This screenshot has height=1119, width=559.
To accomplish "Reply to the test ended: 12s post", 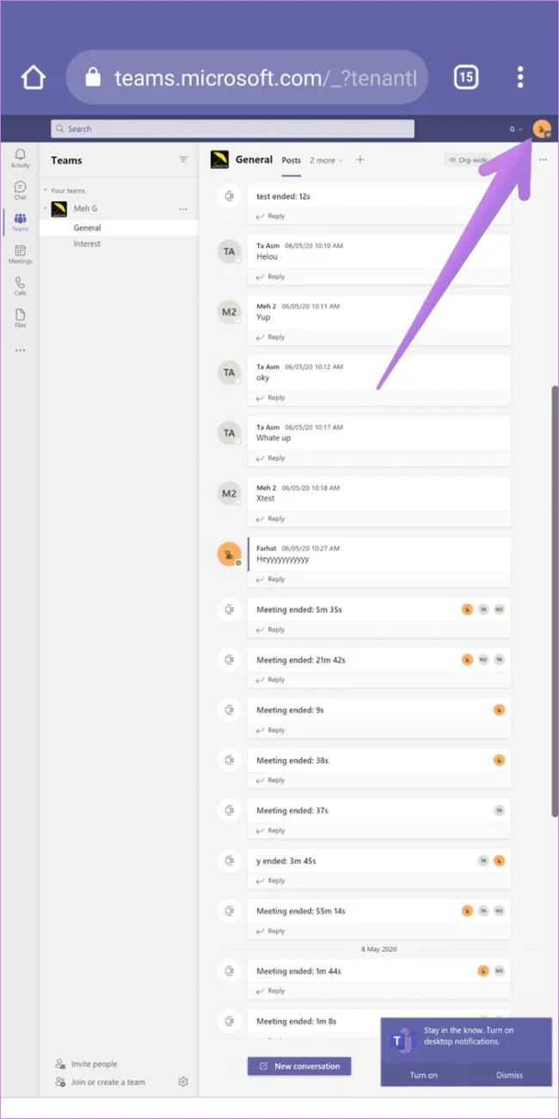I will coord(271,216).
